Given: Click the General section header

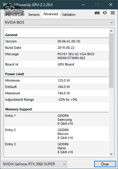Looking at the screenshot, I should point(11,35).
